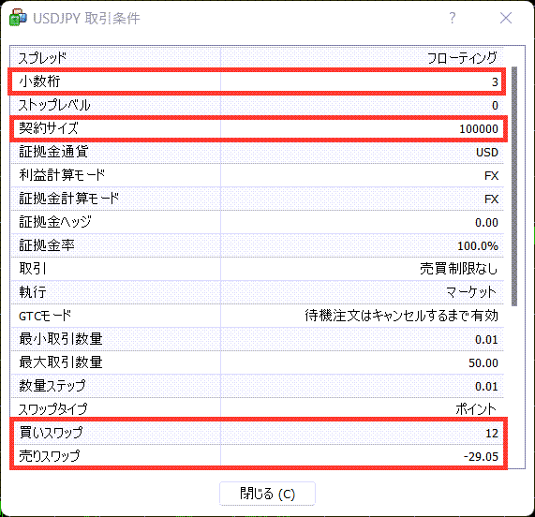
Task: Select the 執行 row
Action: coord(258,292)
